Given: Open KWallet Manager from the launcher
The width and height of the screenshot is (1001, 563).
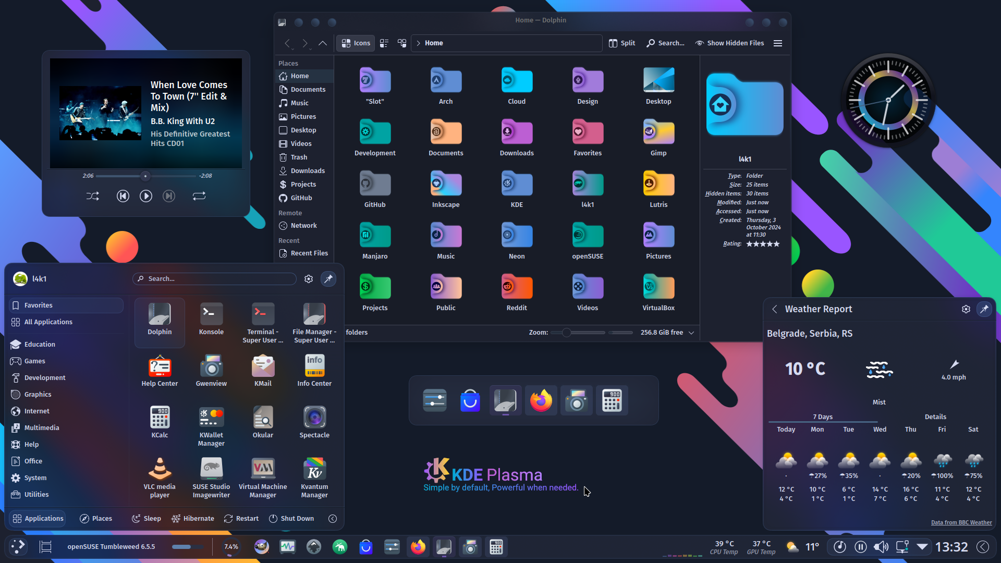Looking at the screenshot, I should click(x=211, y=426).
